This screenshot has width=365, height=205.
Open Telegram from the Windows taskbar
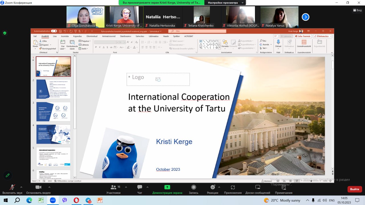(88, 200)
